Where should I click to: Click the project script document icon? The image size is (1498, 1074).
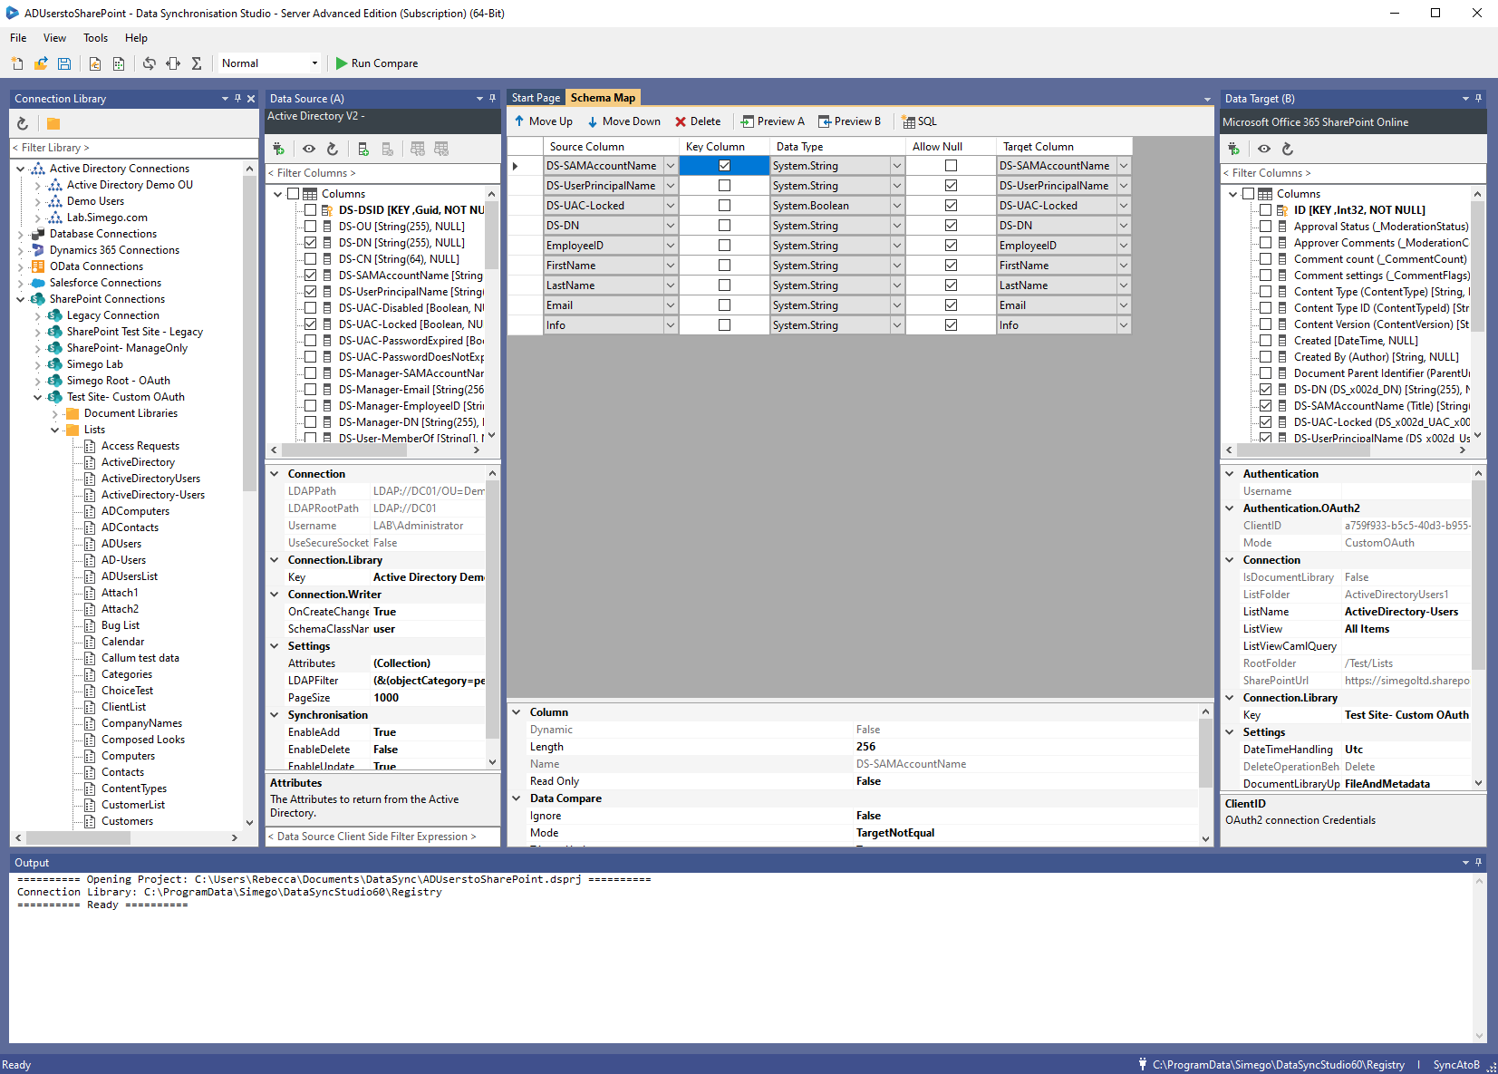(x=95, y=63)
